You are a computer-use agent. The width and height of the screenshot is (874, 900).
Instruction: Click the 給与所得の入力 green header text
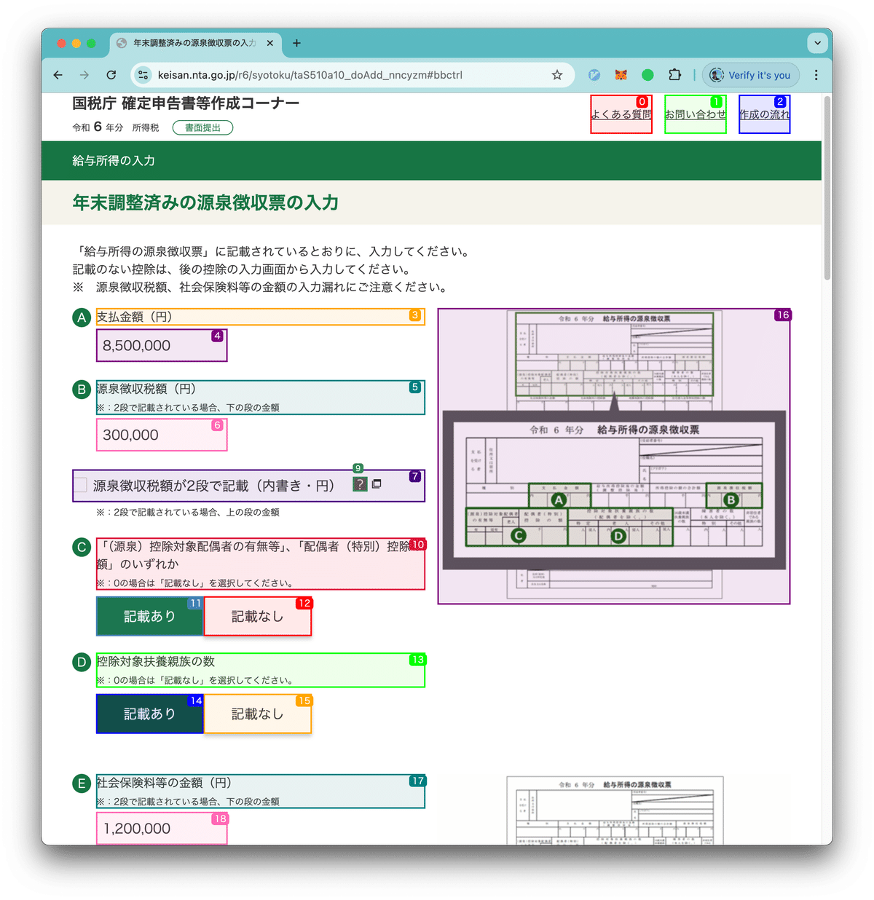point(114,161)
